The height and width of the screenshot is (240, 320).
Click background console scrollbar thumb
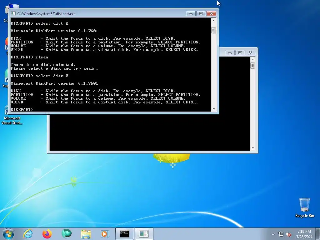click(x=252, y=66)
